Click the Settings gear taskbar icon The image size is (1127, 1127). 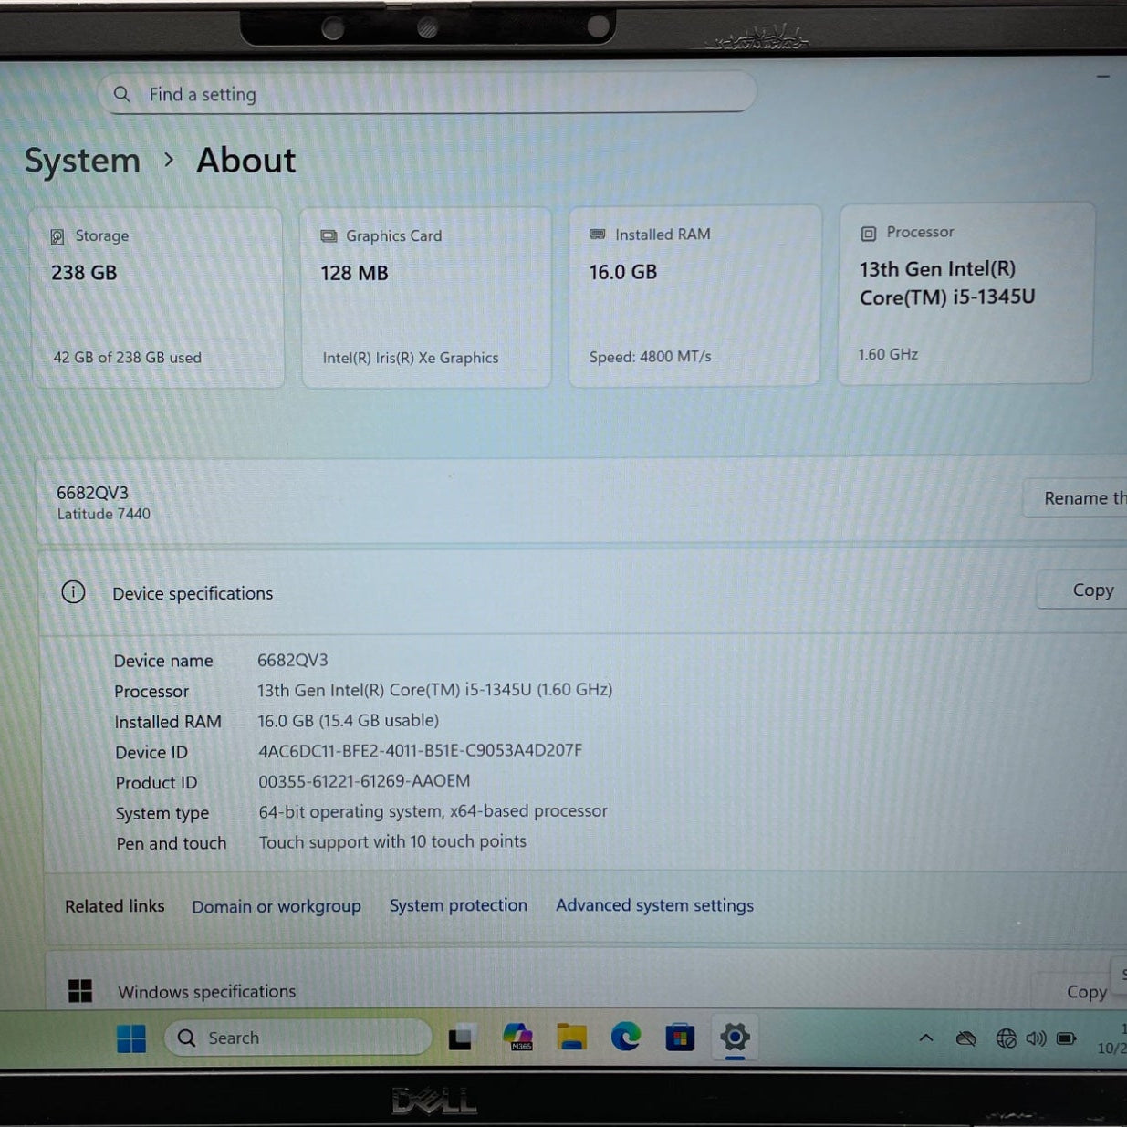tap(735, 1038)
